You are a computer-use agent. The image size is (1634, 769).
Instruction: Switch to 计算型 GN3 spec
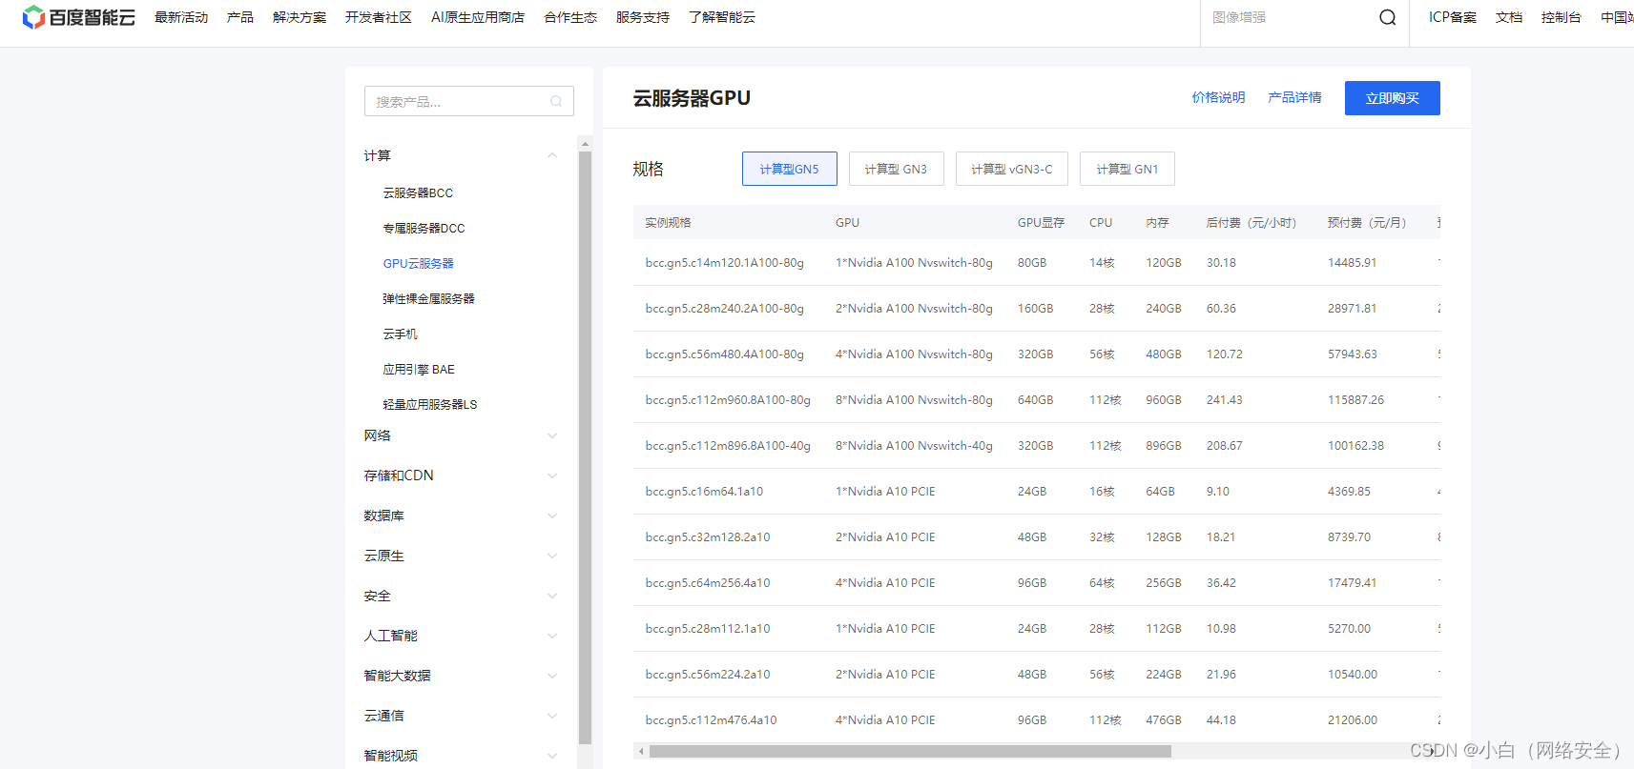pyautogui.click(x=896, y=169)
